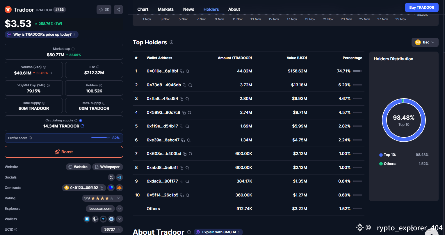Click the Amount (TRADOOR) column header

point(235,58)
